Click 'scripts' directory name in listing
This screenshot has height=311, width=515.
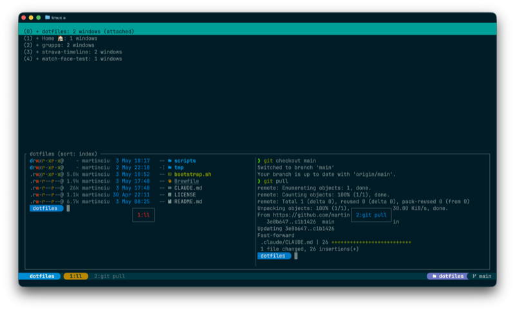click(185, 160)
